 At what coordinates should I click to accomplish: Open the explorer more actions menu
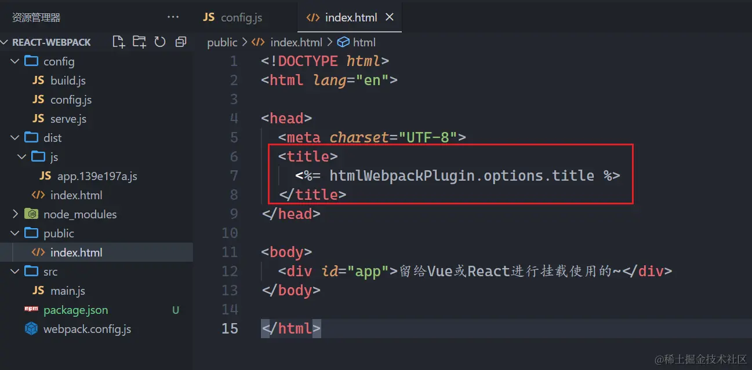(x=173, y=17)
